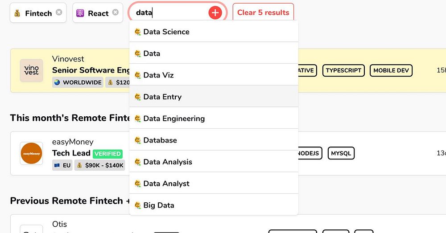Pick Data Viz from the dropdown
The image size is (446, 233).
coord(158,75)
